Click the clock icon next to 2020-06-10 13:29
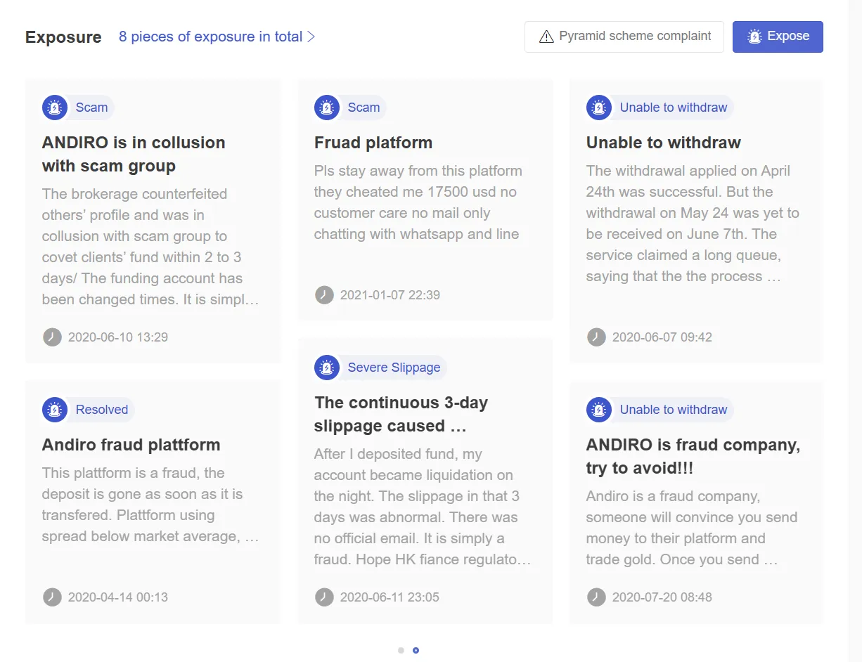This screenshot has width=862, height=662. 52,337
